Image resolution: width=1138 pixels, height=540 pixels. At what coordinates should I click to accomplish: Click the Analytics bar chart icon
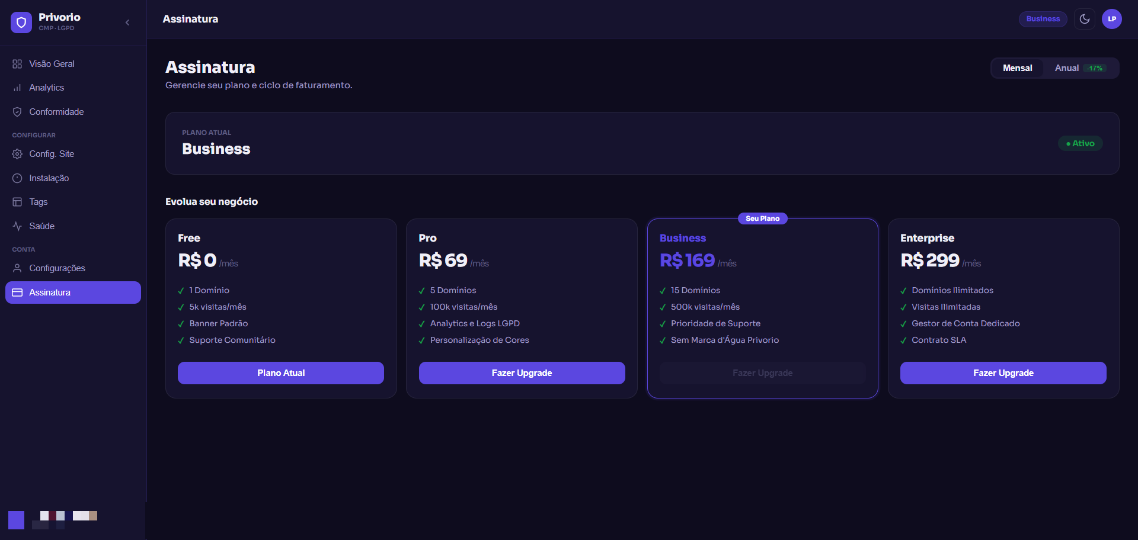pyautogui.click(x=17, y=88)
